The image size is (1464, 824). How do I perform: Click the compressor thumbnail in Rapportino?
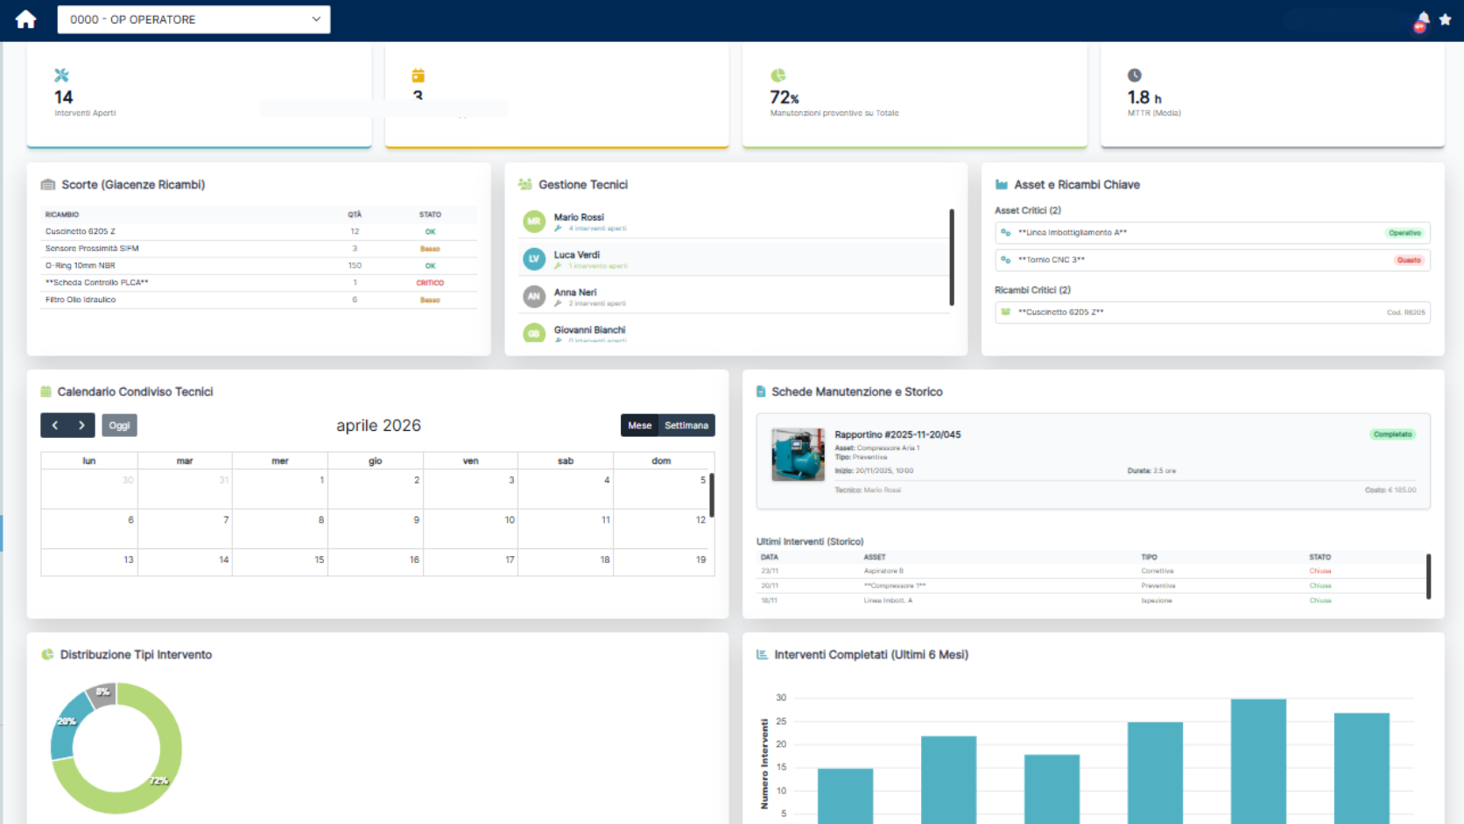click(x=798, y=454)
